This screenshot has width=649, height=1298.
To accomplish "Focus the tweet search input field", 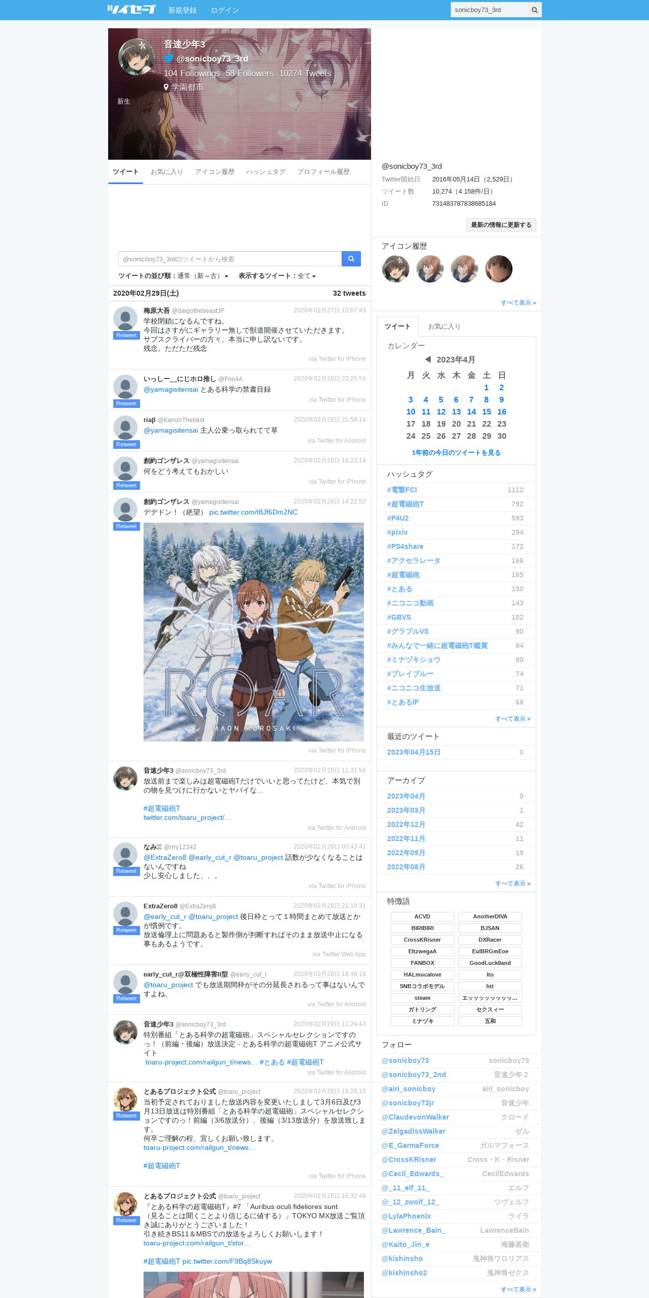I will click(230, 259).
